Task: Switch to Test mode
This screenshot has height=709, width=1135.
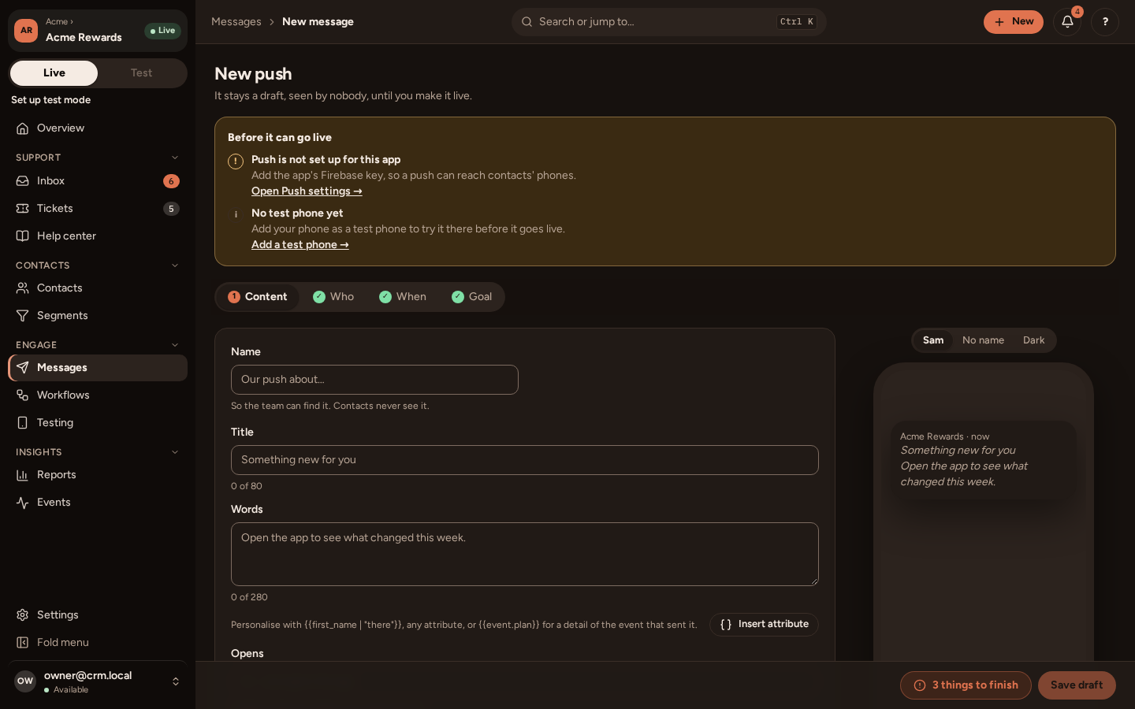Action: [142, 73]
